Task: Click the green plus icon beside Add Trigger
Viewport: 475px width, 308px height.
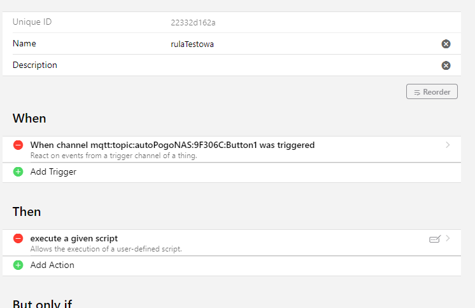Action: tap(18, 171)
